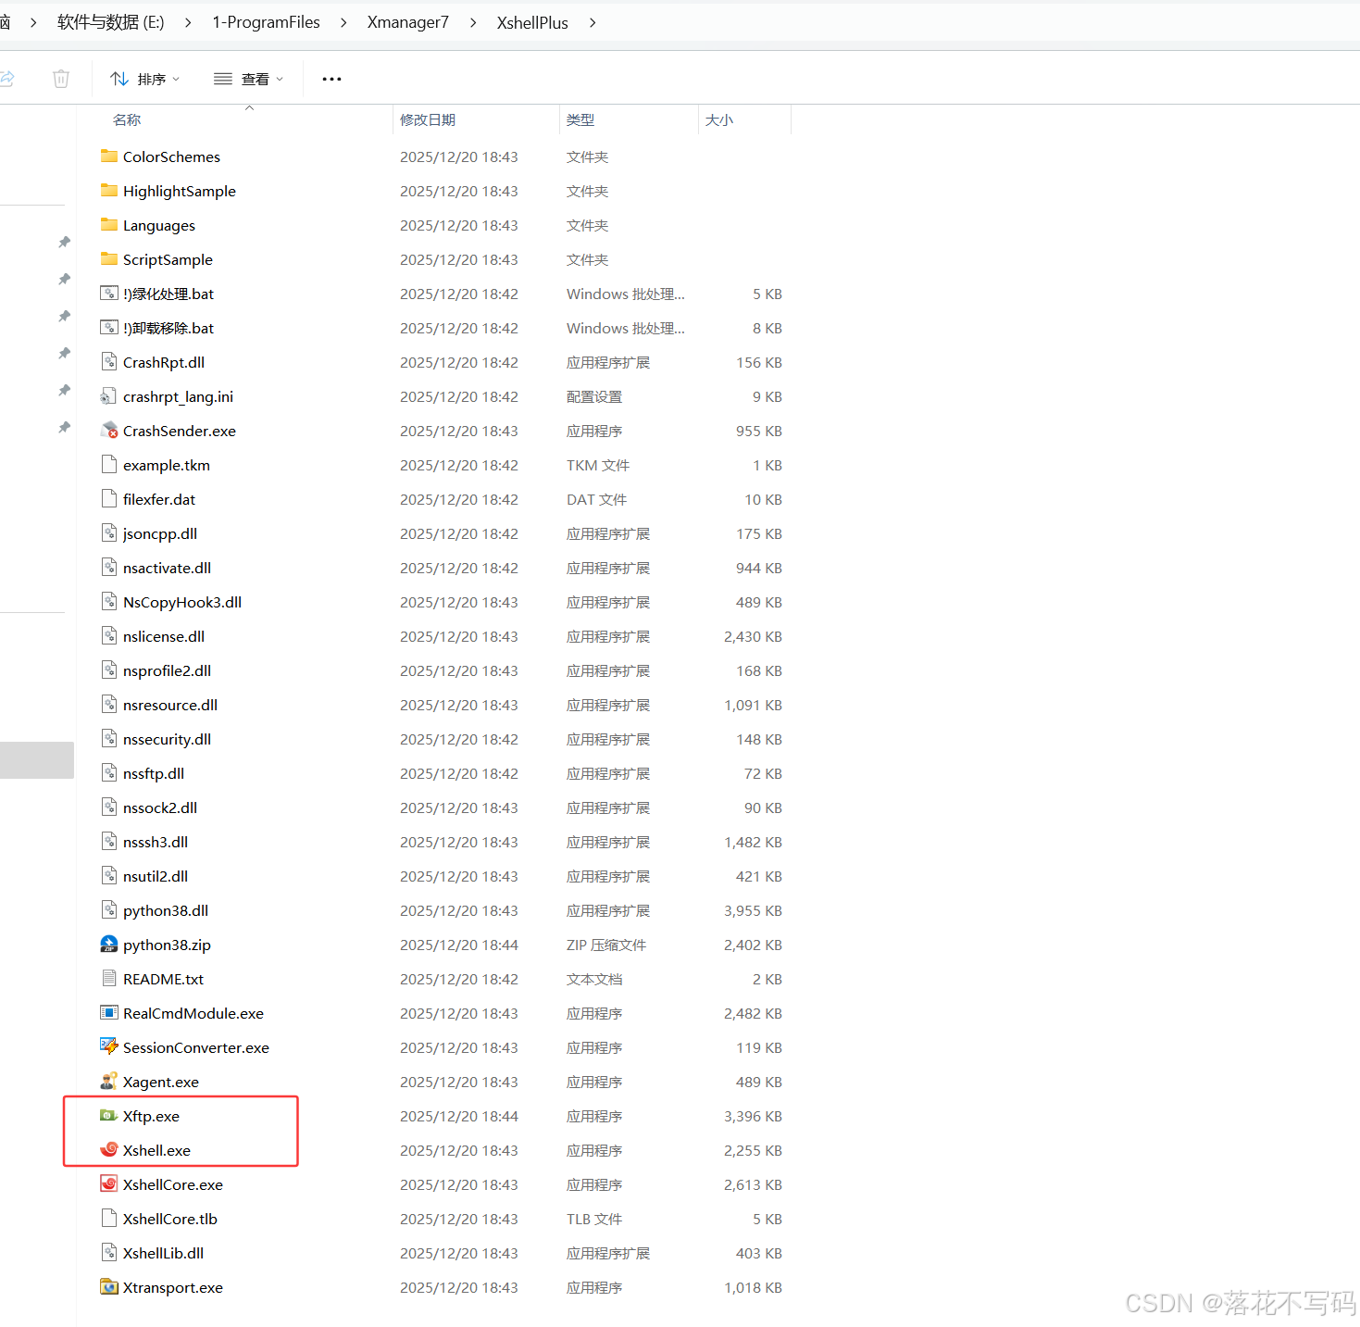Viewport: 1360px width, 1327px height.
Task: Click the Xagent.exe application icon
Action: coord(109,1082)
